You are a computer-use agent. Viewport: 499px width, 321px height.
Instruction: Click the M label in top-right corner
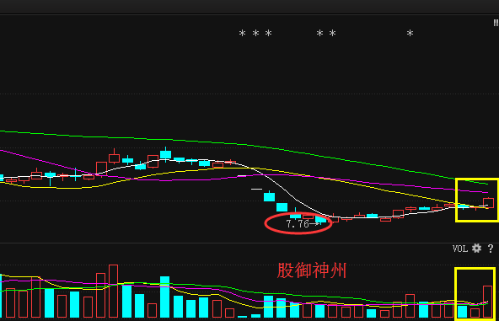point(496,23)
